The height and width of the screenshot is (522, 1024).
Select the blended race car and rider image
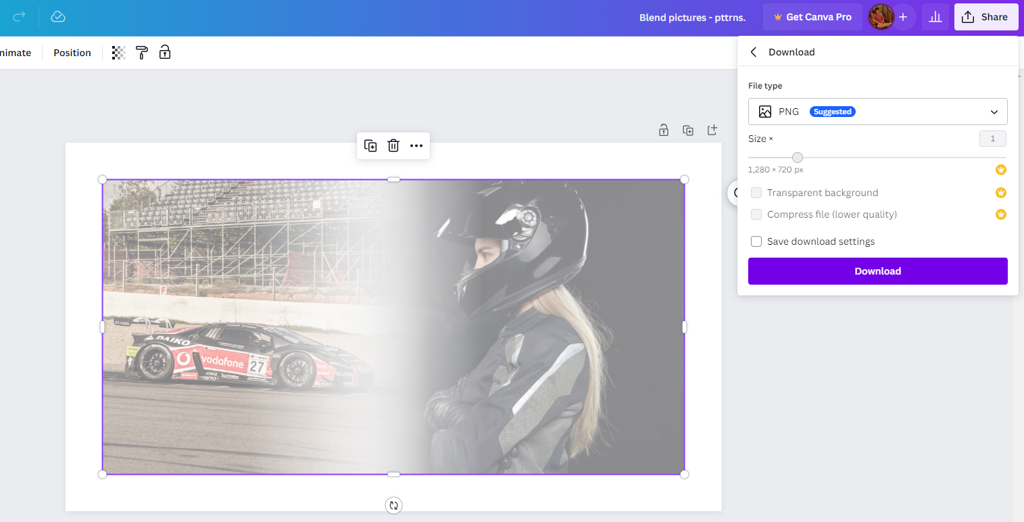[x=393, y=327]
